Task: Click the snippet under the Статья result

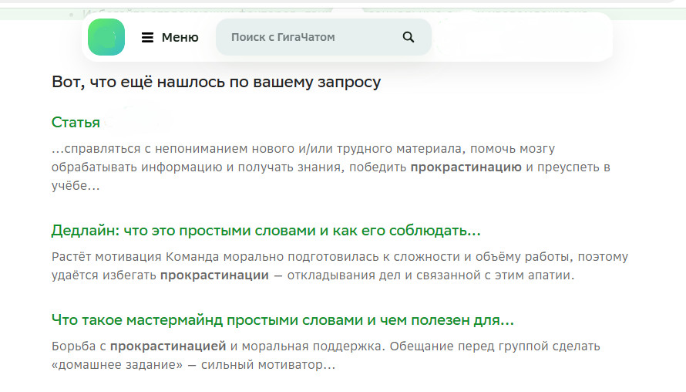Action: [308, 167]
